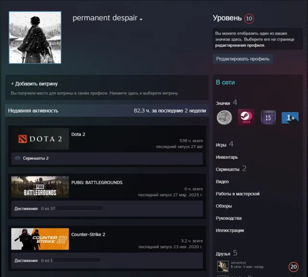308x277 pixels.
Task: Click В сети status text
Action: (225, 82)
